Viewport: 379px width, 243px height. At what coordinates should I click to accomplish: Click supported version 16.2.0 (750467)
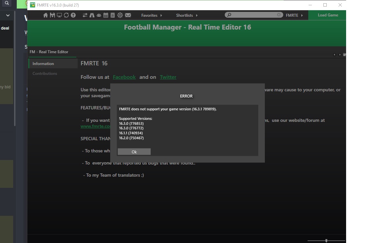[131, 138]
